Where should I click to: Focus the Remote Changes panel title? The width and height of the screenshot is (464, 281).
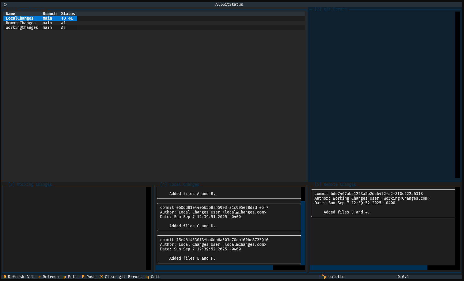coord(335,184)
